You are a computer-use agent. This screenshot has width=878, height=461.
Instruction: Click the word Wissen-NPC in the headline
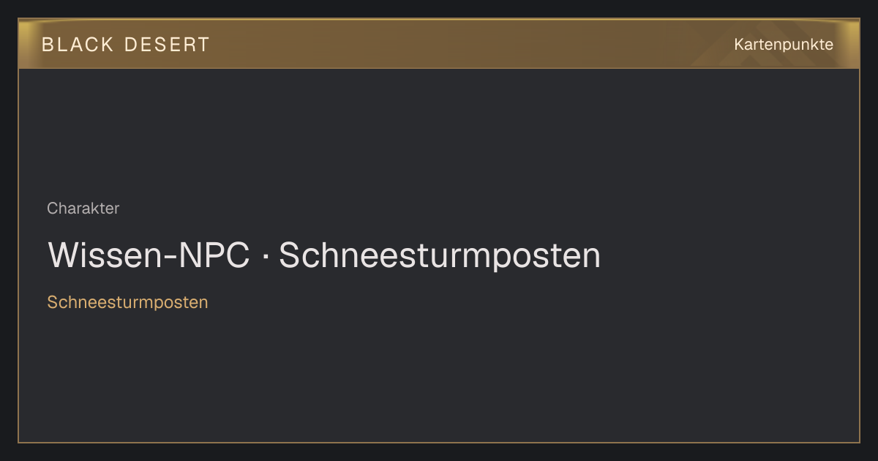pyautogui.click(x=149, y=255)
